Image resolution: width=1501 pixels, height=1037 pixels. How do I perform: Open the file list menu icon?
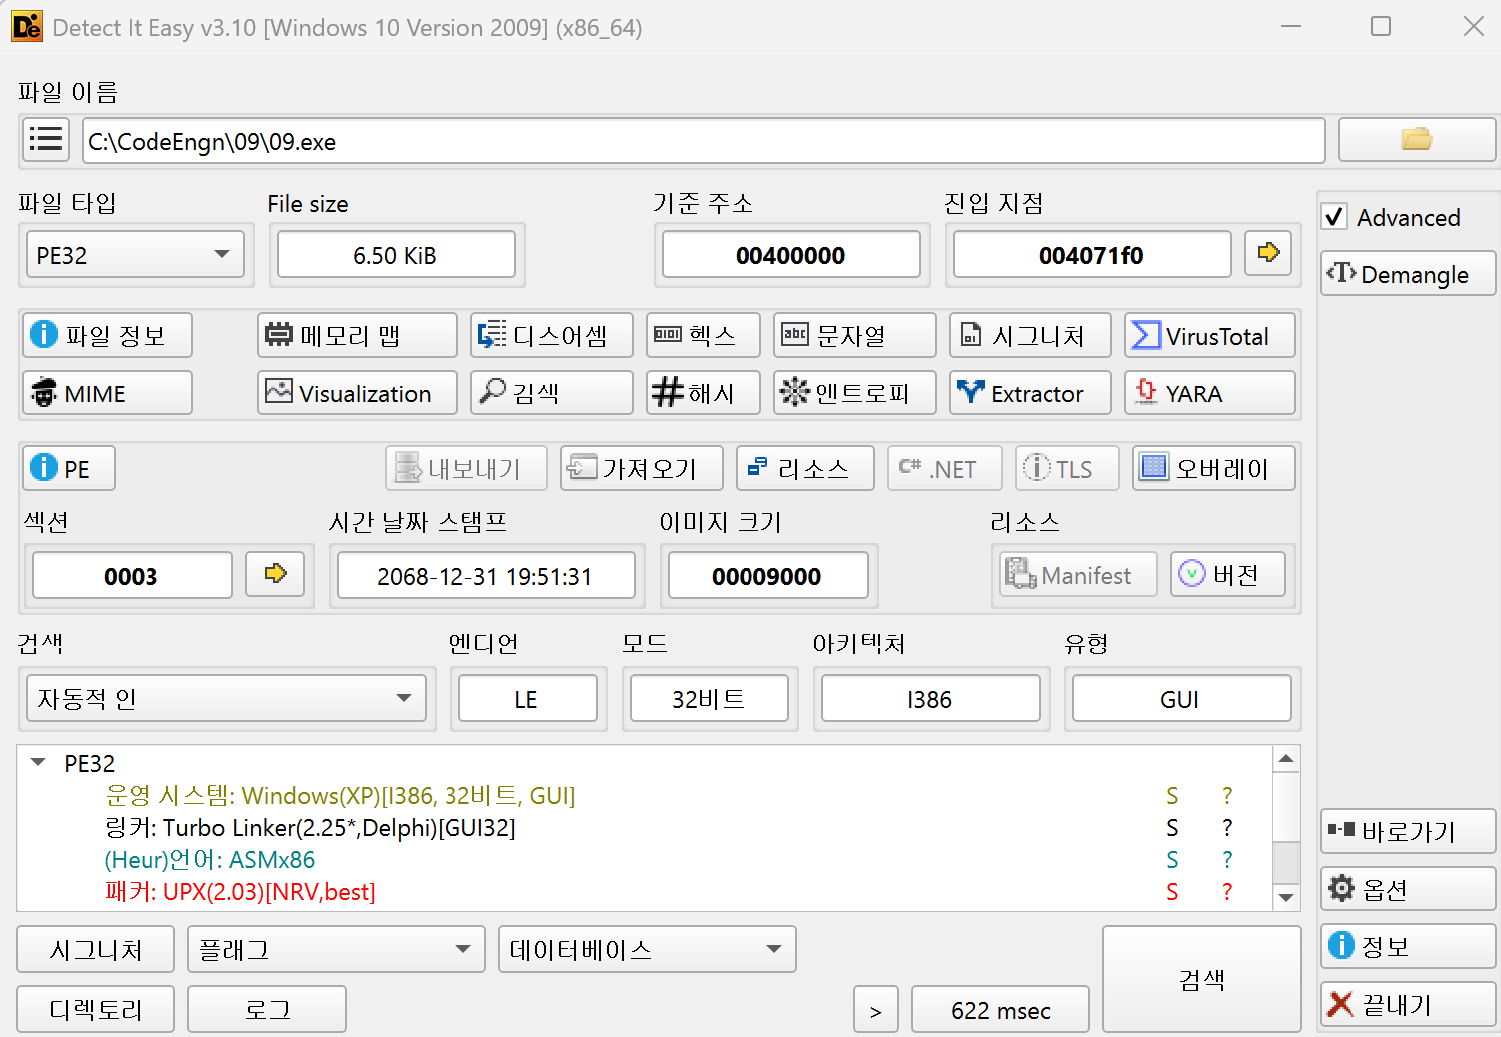point(46,139)
